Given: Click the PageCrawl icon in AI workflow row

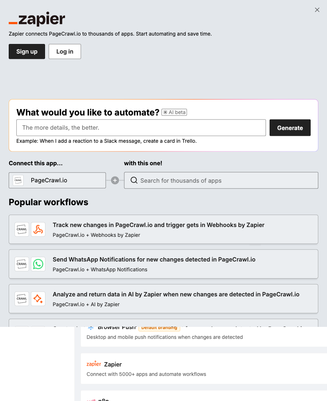Looking at the screenshot, I should click(22, 299).
